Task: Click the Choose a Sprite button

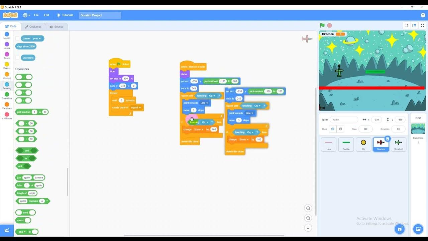Action: click(x=400, y=229)
